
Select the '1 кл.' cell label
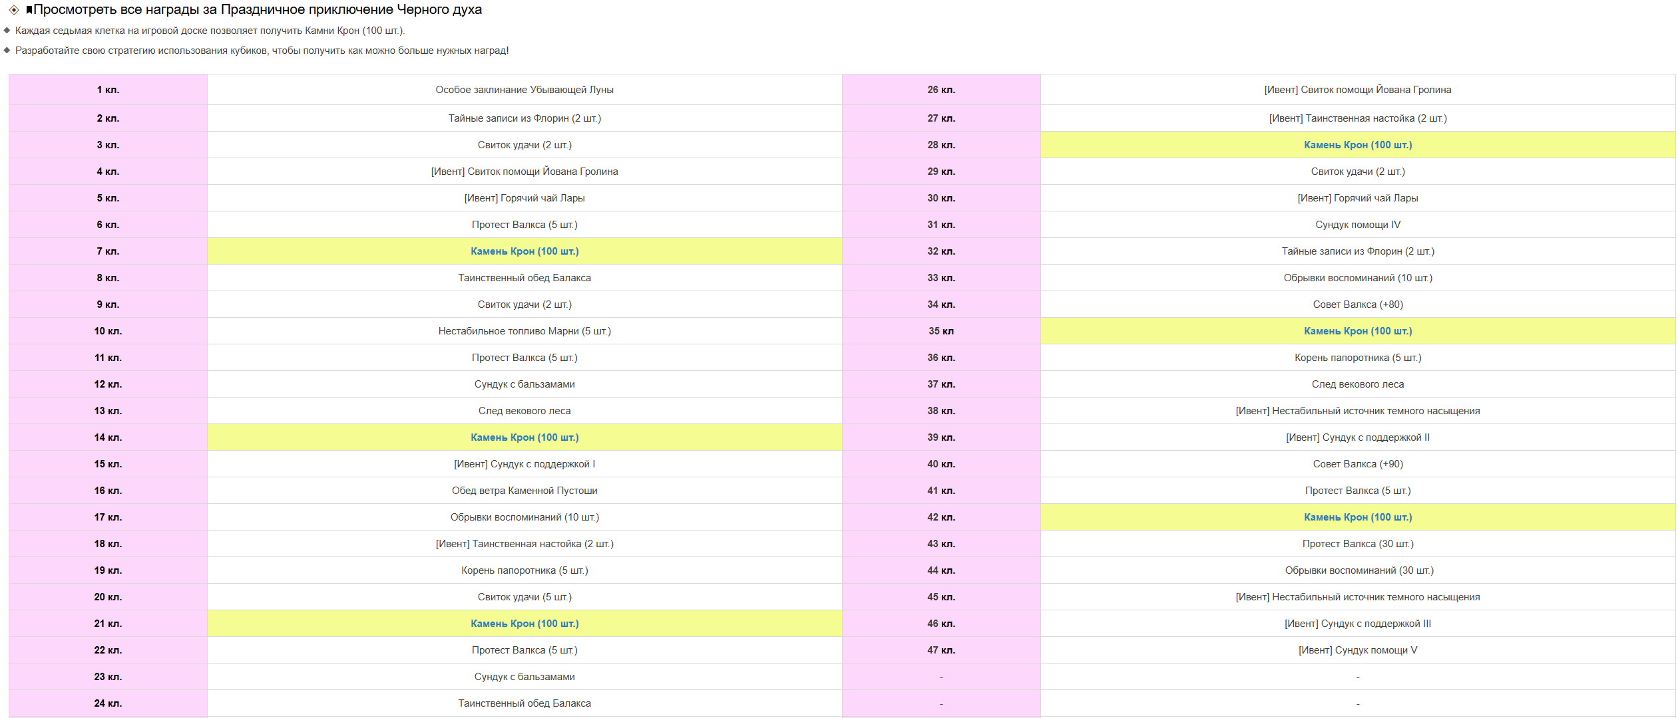click(x=108, y=90)
